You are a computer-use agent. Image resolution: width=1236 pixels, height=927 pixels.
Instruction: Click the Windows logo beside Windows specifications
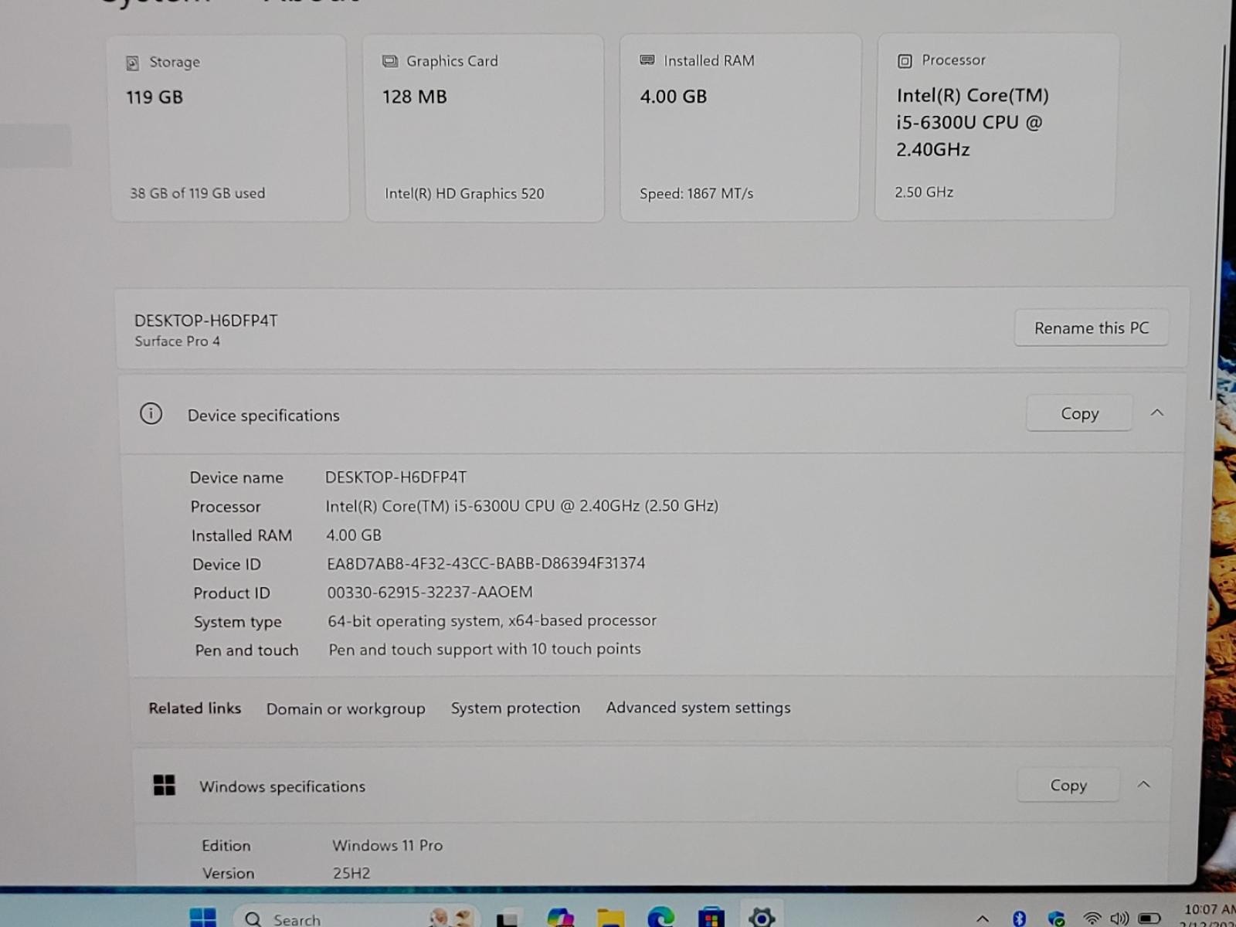165,785
